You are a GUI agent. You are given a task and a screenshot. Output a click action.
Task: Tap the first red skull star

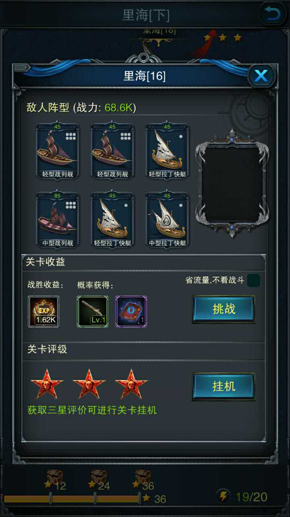pos(47,384)
